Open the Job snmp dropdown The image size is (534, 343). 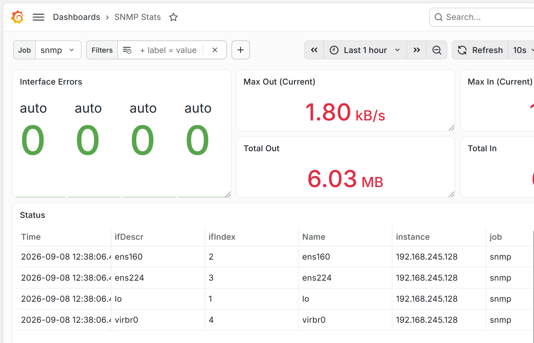tap(58, 50)
